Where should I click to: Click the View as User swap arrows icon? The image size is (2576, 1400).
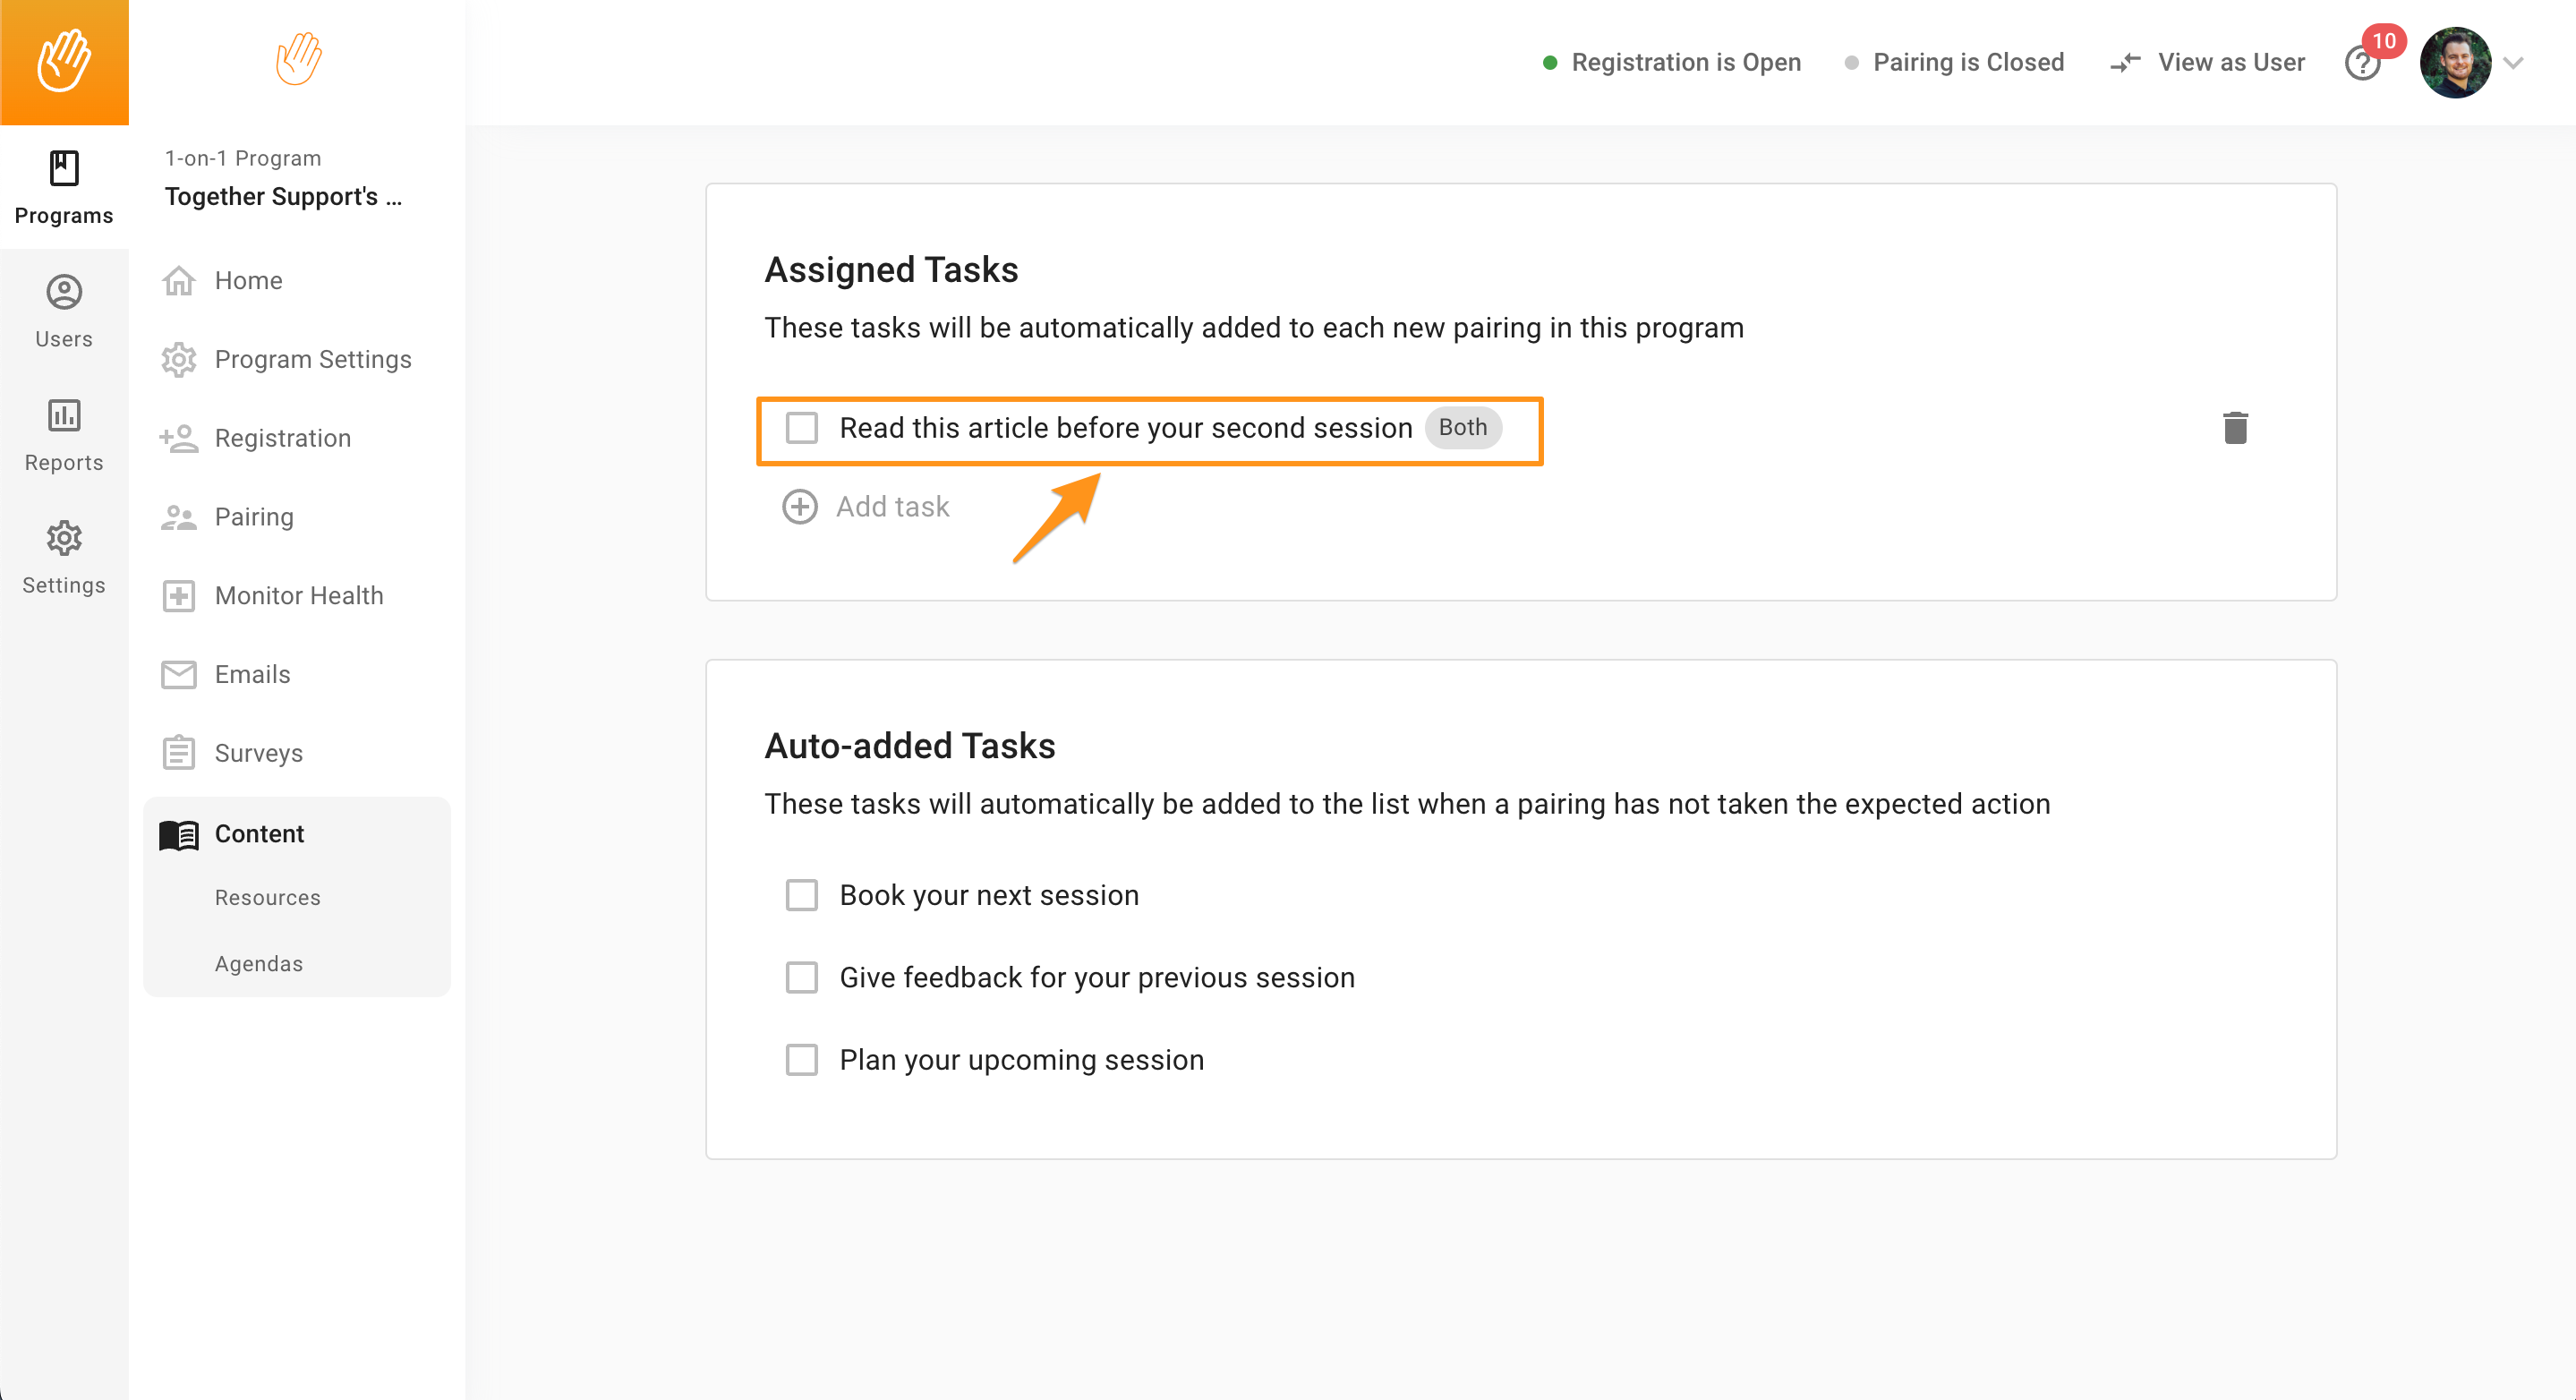[2125, 63]
